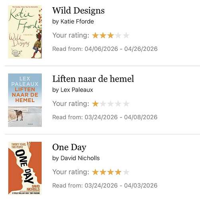Open the Wild Designs book cover
Viewport: 200px width, 200px height.
pos(25,32)
